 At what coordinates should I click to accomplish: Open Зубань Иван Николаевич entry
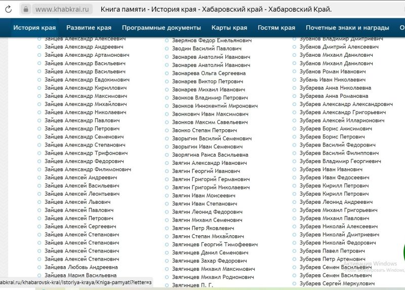(333, 80)
